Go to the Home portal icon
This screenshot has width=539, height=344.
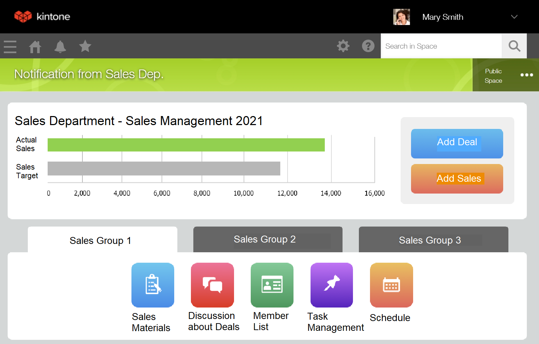[x=35, y=47]
